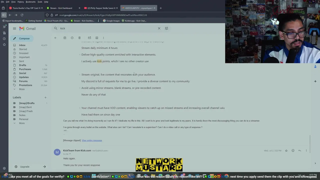Hide the Gmail side panel chevron

pyautogui.click(x=315, y=163)
